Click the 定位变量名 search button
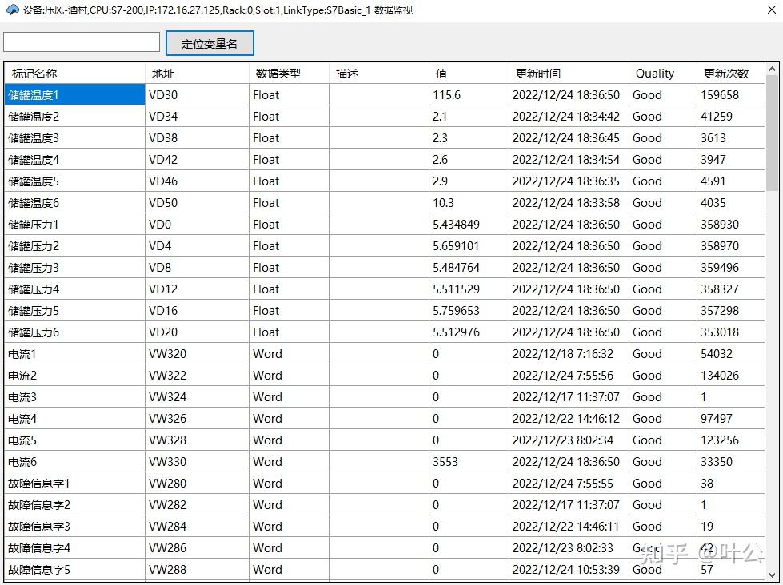 click(210, 43)
